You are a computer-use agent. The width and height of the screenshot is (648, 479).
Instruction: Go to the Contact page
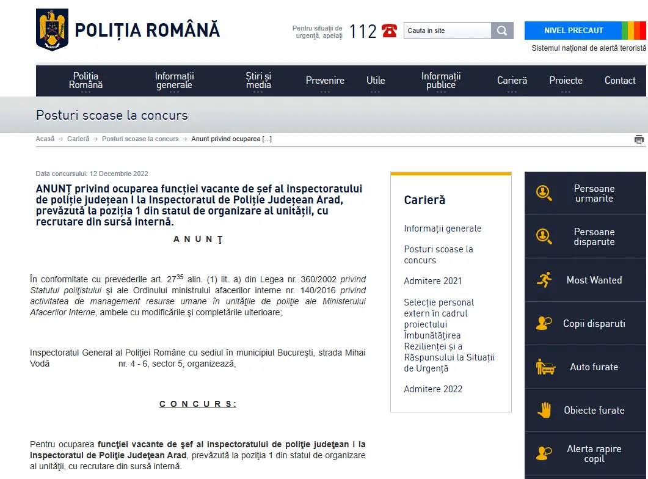point(620,81)
